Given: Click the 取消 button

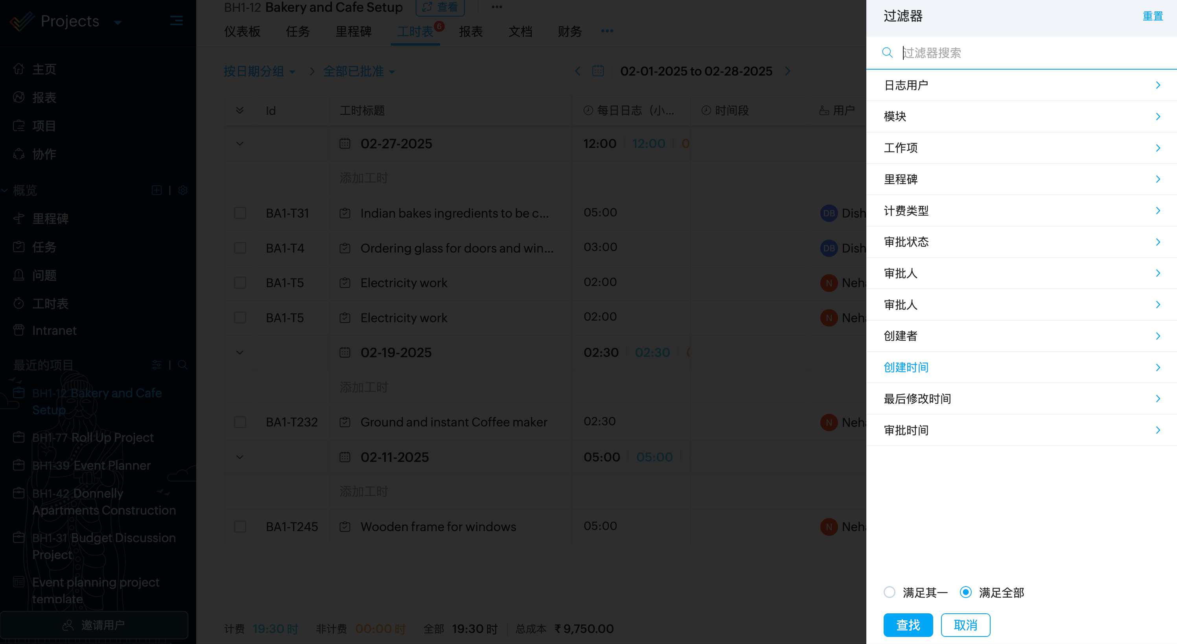Looking at the screenshot, I should coord(965,625).
